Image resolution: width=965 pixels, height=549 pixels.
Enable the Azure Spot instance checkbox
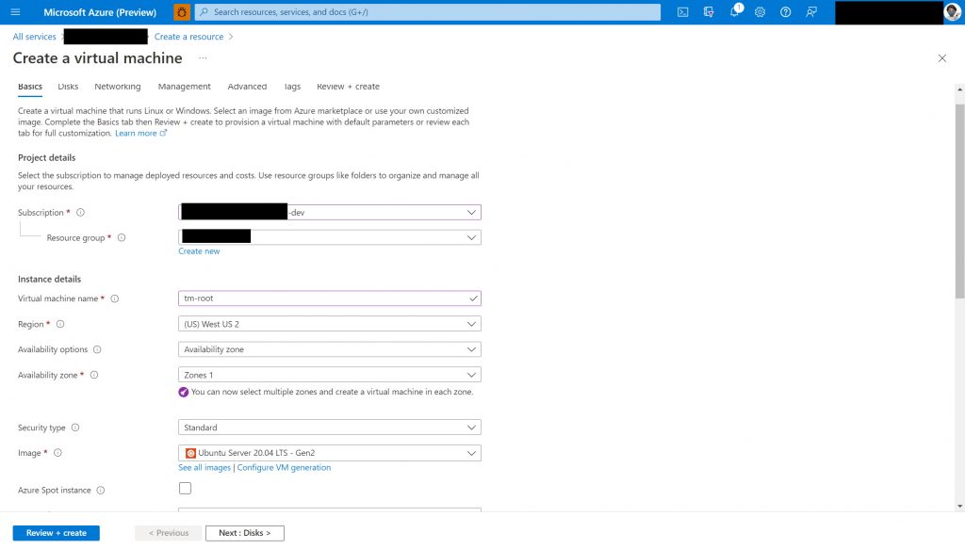pyautogui.click(x=186, y=488)
